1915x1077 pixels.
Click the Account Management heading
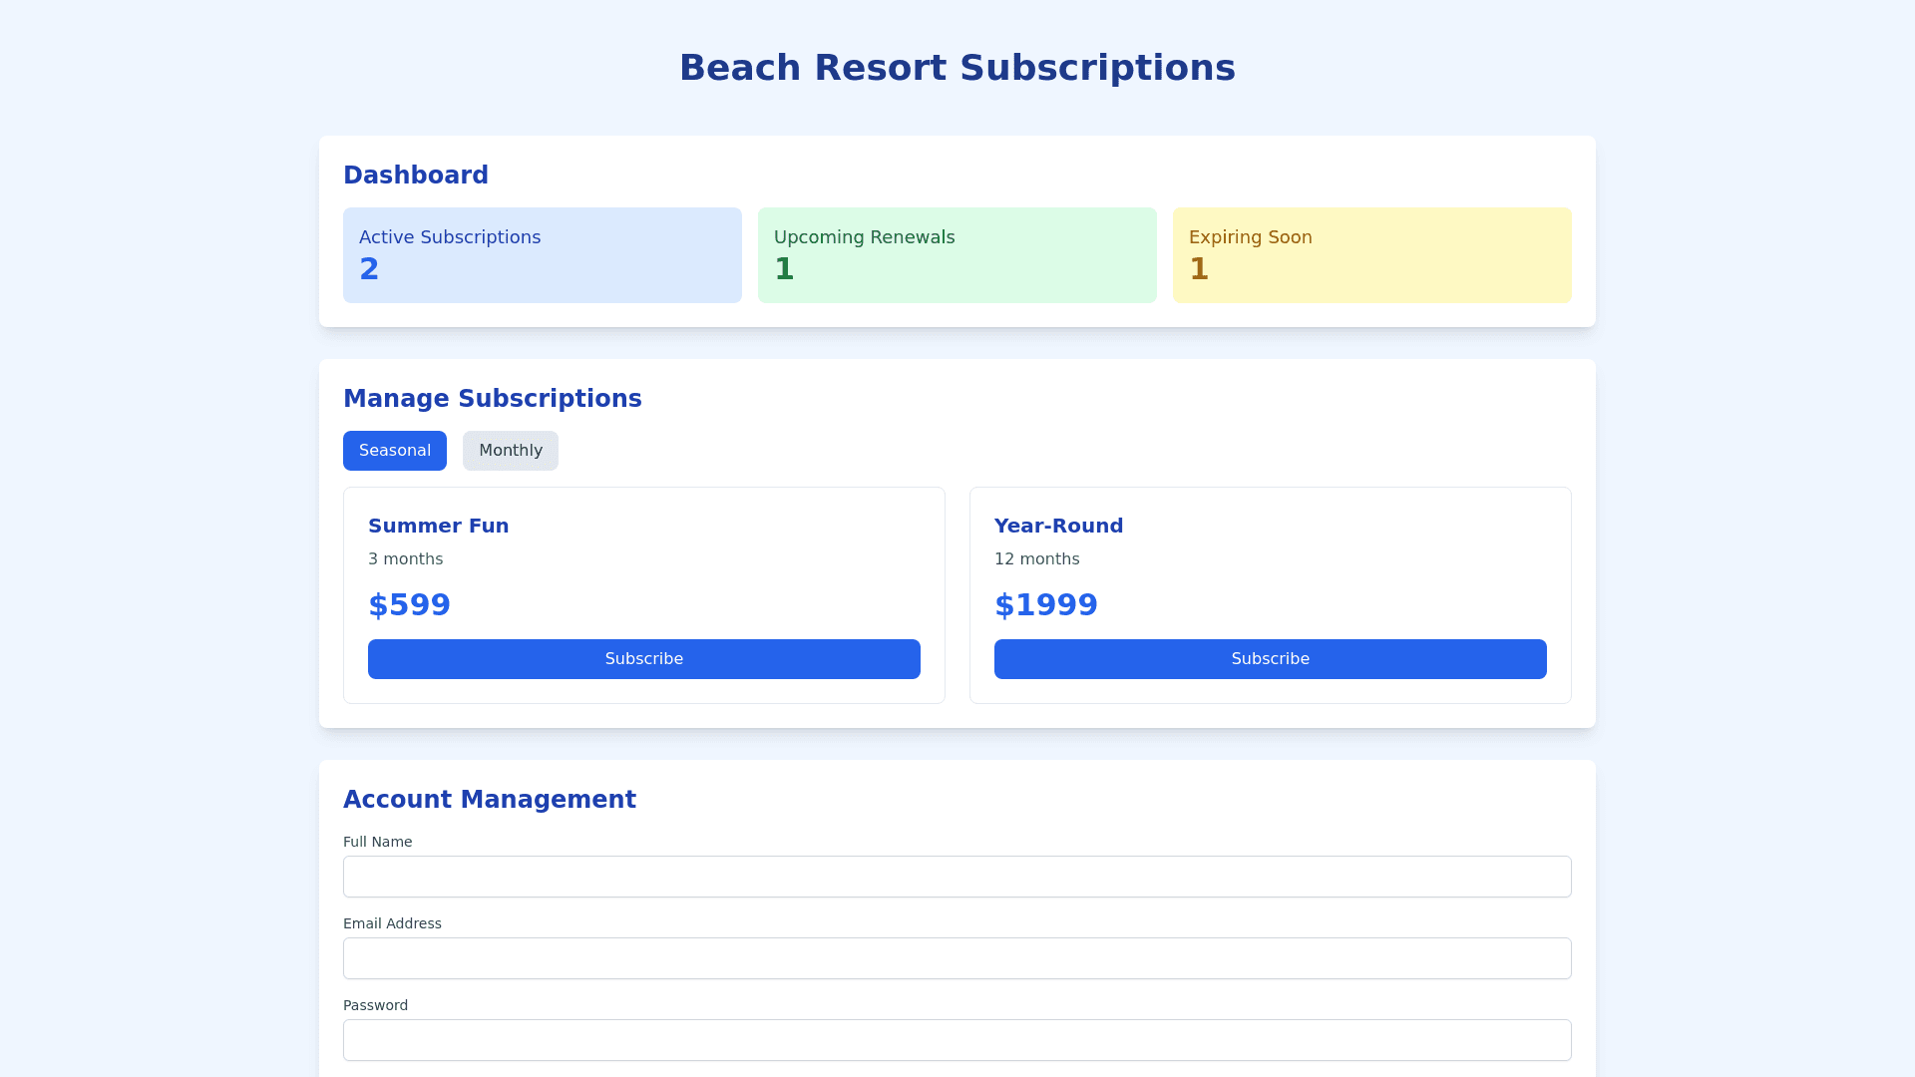tap(489, 800)
